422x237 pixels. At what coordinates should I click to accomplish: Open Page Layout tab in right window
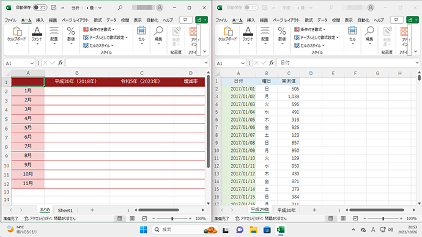click(286, 20)
